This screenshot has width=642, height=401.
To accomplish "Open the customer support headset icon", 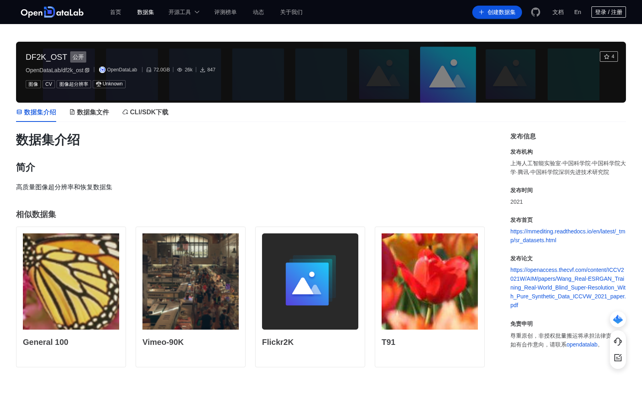I will click(618, 342).
